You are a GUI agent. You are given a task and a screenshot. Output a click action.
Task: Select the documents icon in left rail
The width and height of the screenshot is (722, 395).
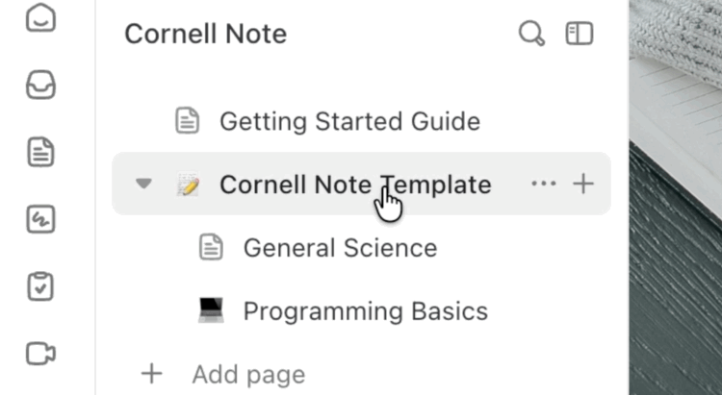[40, 152]
